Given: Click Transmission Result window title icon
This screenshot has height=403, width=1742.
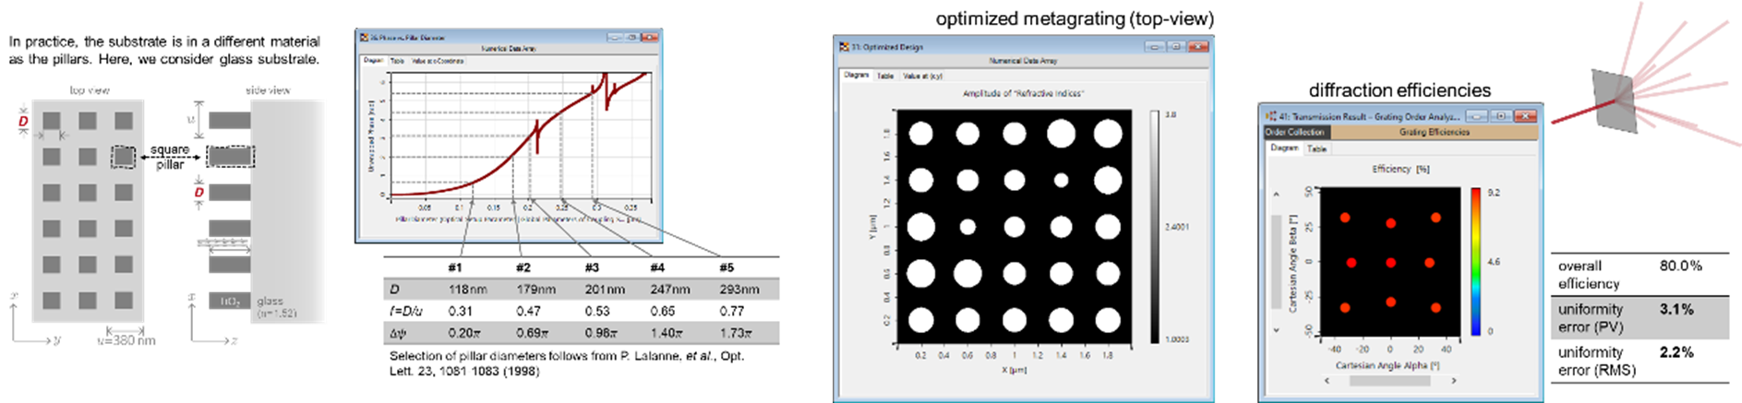Looking at the screenshot, I should 1270,116.
